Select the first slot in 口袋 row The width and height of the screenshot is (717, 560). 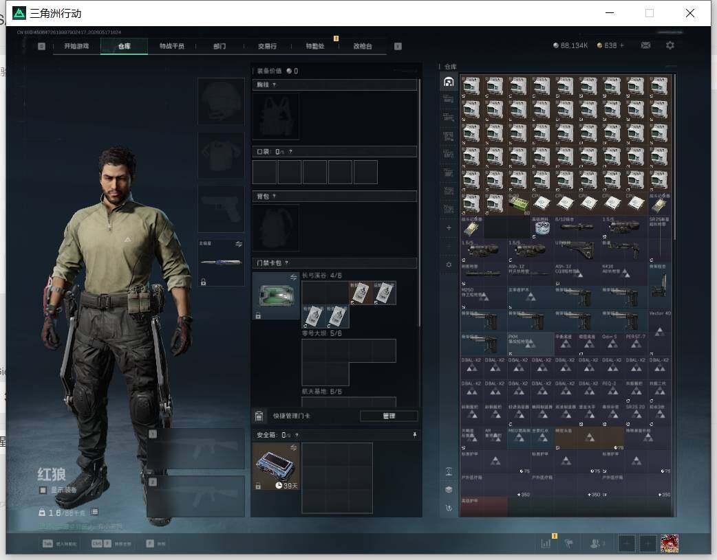[264, 172]
